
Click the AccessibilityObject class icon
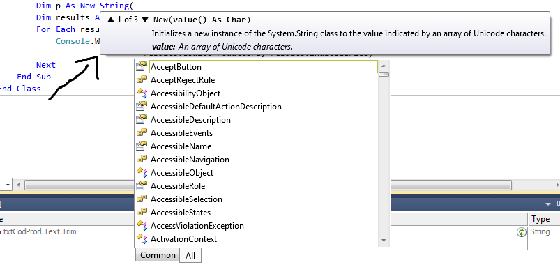tap(142, 93)
